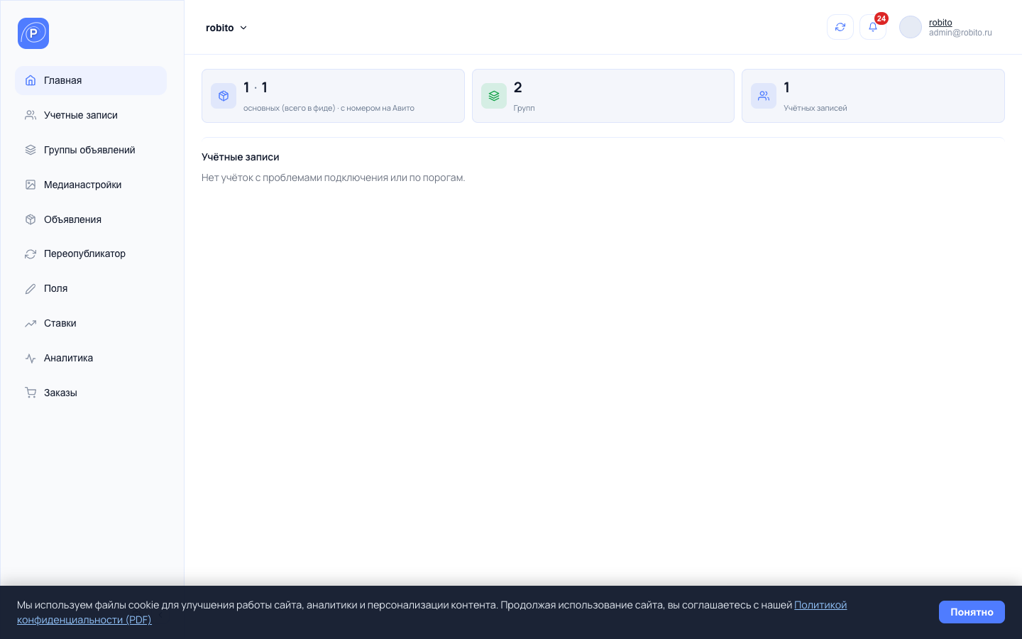Viewport: 1022px width, 639px height.
Task: Click 'с номером на Авито' caption
Action: pyautogui.click(x=378, y=108)
